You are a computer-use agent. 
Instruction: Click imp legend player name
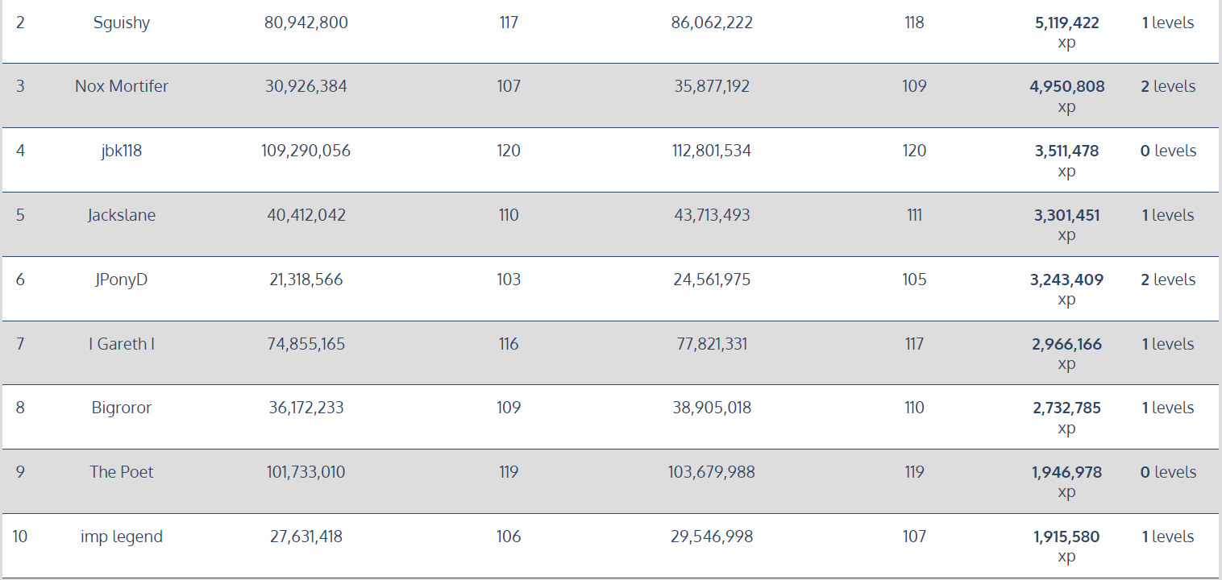coord(122,536)
